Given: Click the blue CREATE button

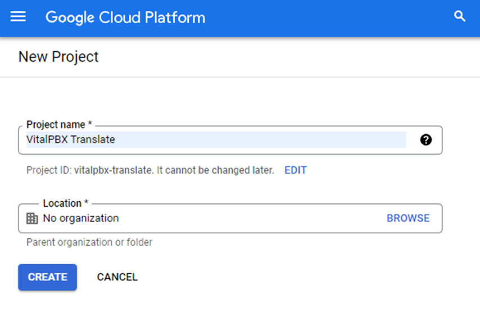Looking at the screenshot, I should (x=47, y=277).
